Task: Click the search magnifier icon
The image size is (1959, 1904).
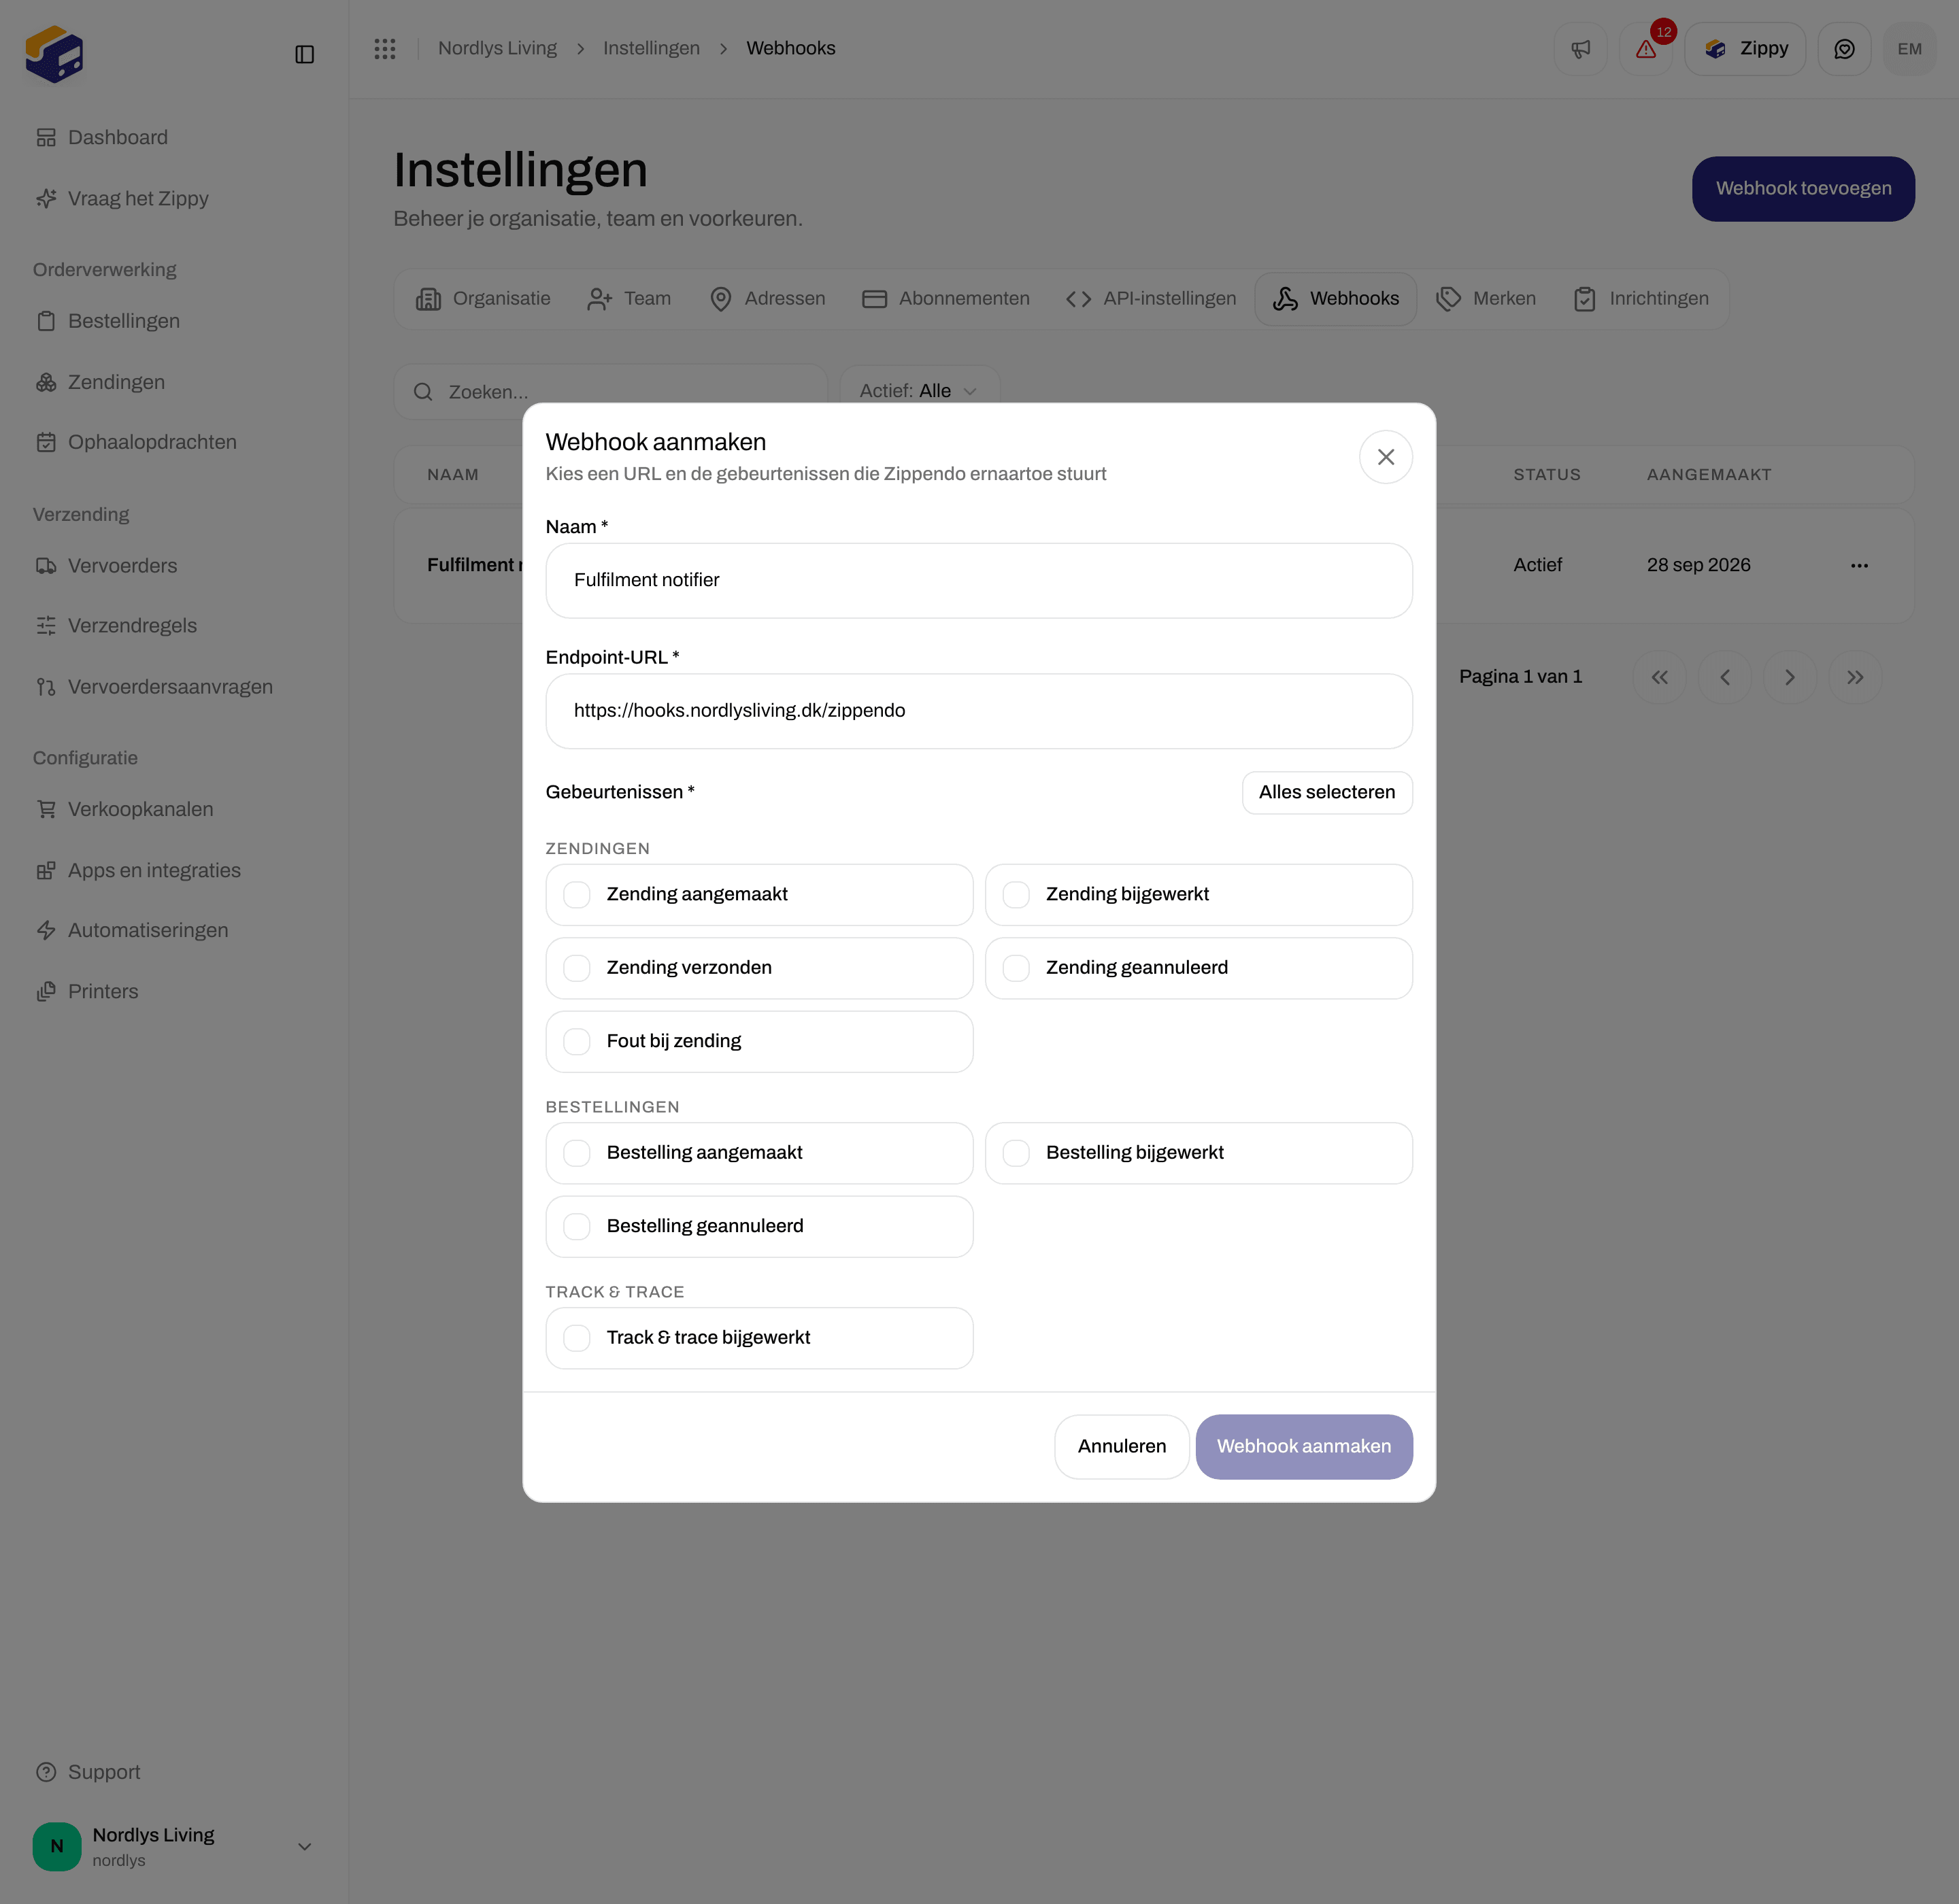Action: tap(423, 392)
